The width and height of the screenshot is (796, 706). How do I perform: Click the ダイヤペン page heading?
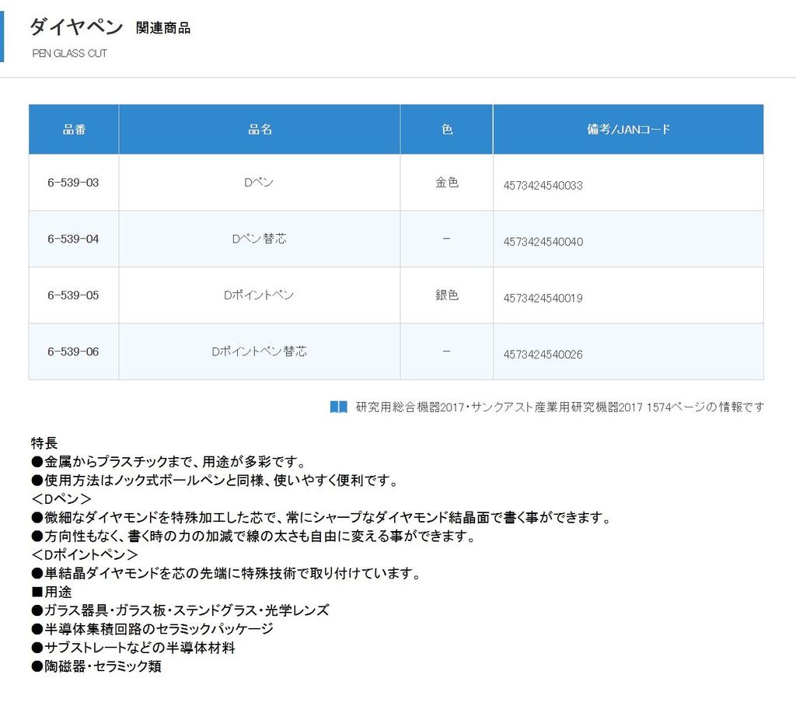coord(76,27)
